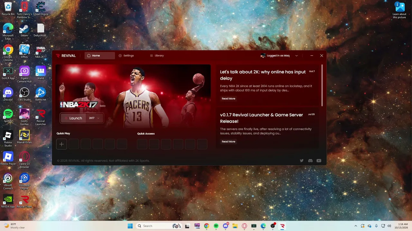Select the Wallpaper Engine desktop icon
Image resolution: width=412 pixels, height=231 pixels.
click(24, 182)
